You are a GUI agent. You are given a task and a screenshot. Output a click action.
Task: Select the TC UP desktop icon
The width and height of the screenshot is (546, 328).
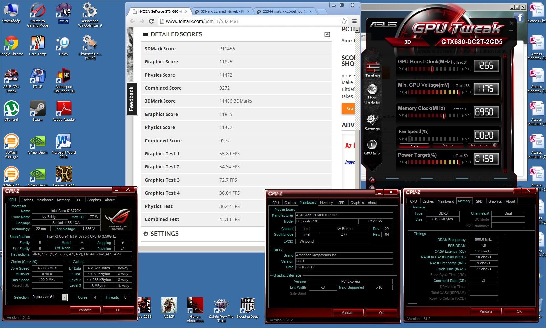click(37, 79)
